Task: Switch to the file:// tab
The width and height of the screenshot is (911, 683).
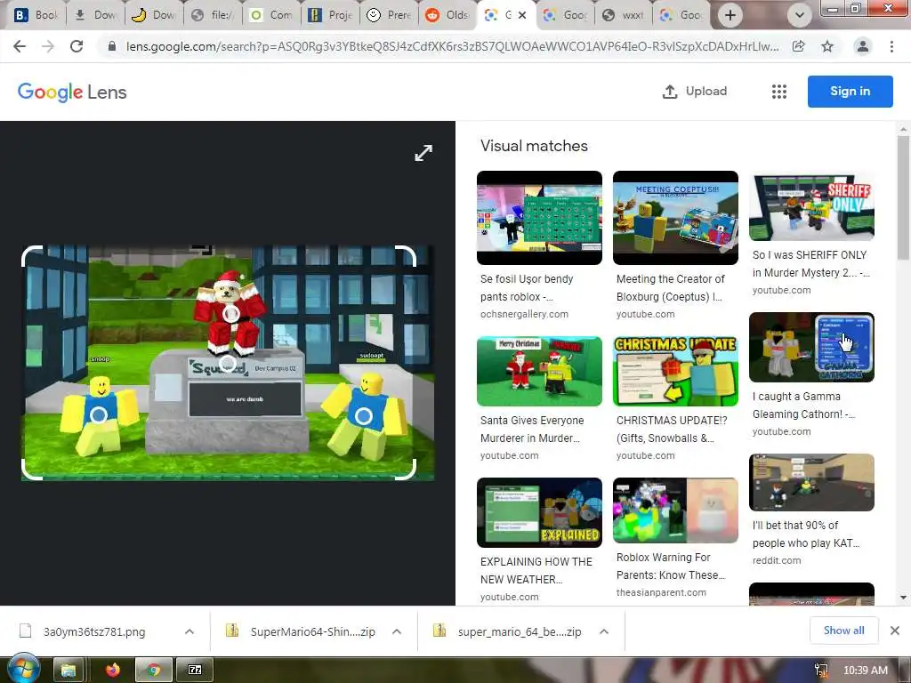Action: click(213, 15)
